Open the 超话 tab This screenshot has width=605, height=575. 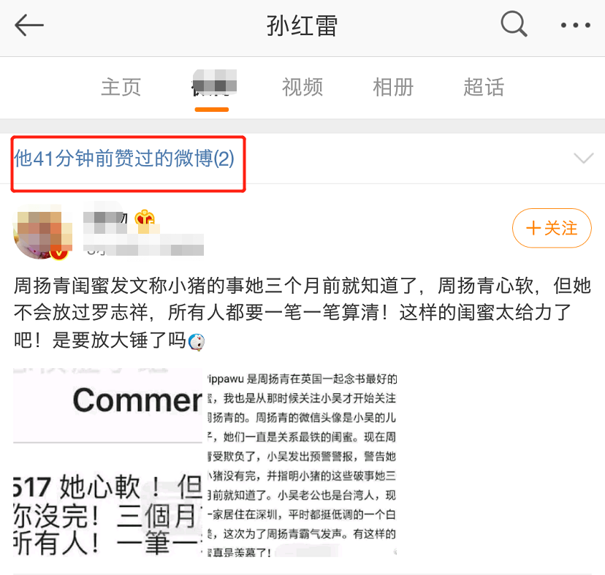pyautogui.click(x=484, y=87)
